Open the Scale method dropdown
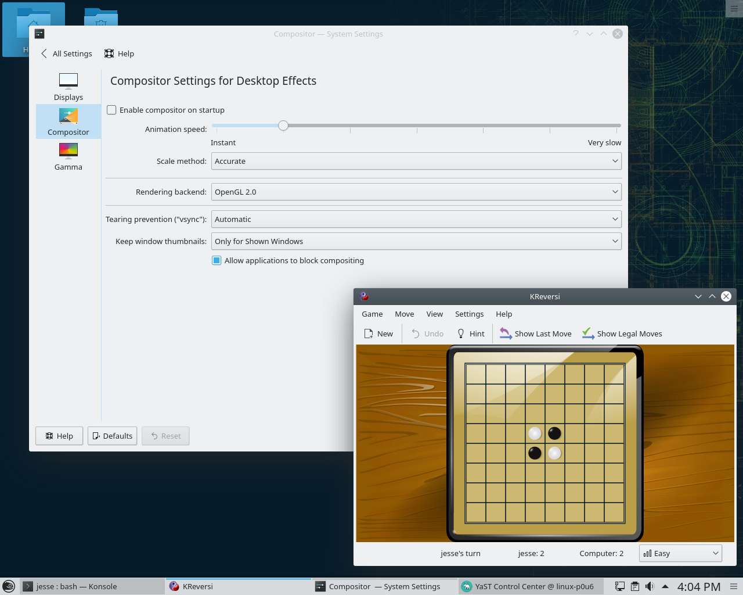This screenshot has height=595, width=743. click(x=416, y=161)
